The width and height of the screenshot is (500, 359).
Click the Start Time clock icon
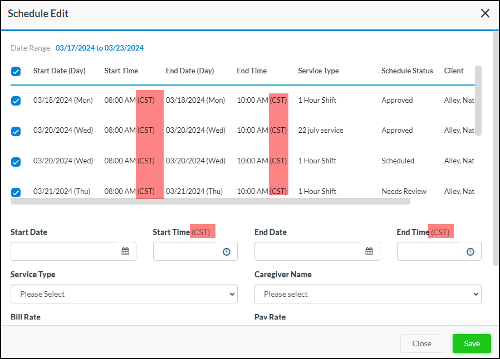(227, 252)
